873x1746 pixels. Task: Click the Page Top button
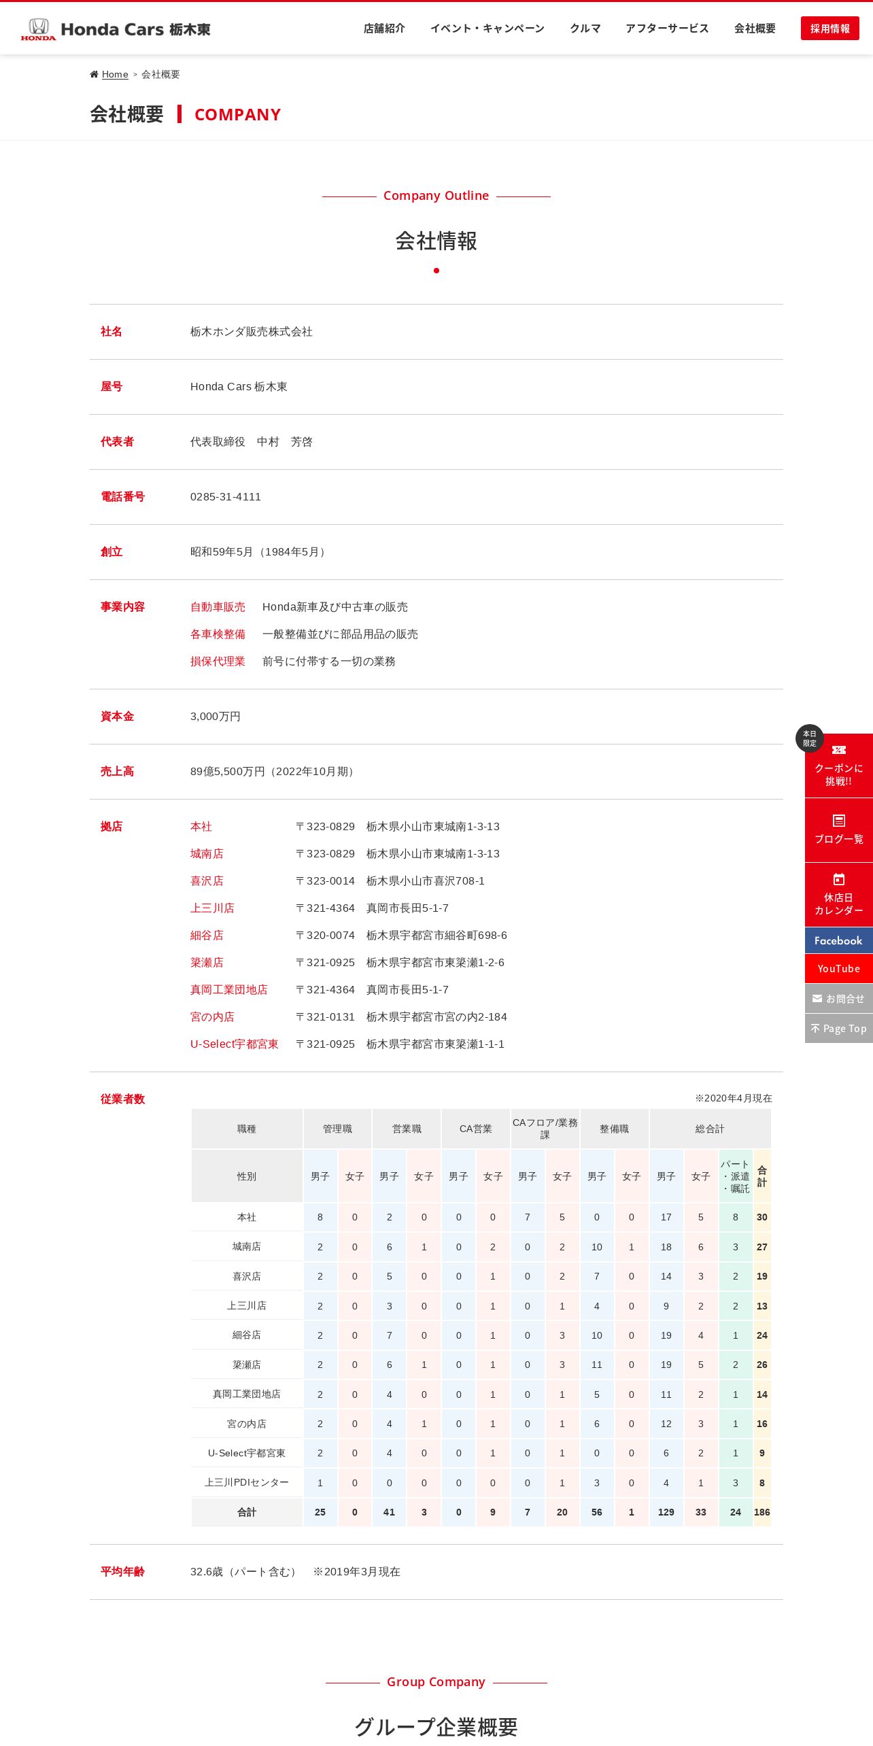[839, 1029]
